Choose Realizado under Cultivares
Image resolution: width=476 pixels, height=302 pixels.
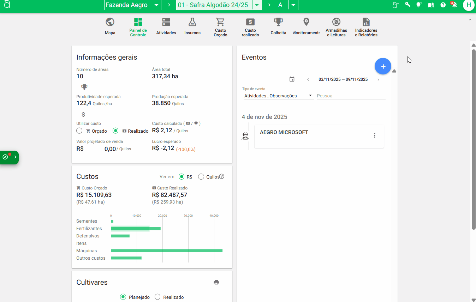157,297
